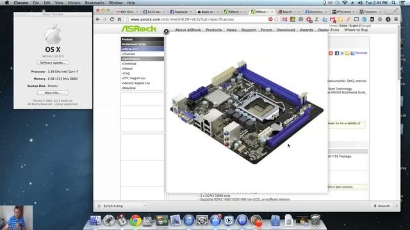The width and height of the screenshot is (410, 230).
Task: Click the Wi-Fi status icon
Action: [345, 3]
